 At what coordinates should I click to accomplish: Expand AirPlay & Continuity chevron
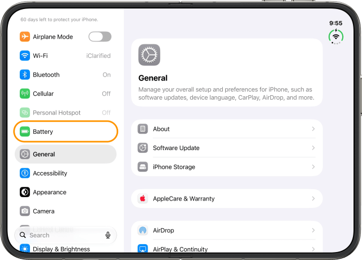coord(313,249)
